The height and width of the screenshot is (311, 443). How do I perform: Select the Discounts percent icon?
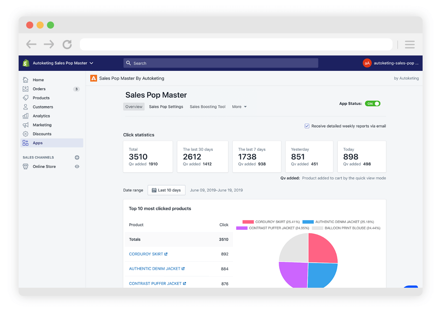25,134
